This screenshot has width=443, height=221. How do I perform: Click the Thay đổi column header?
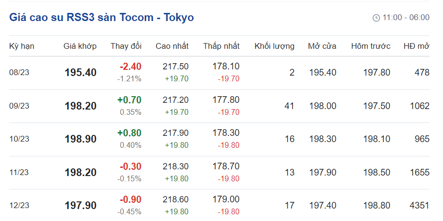click(126, 46)
